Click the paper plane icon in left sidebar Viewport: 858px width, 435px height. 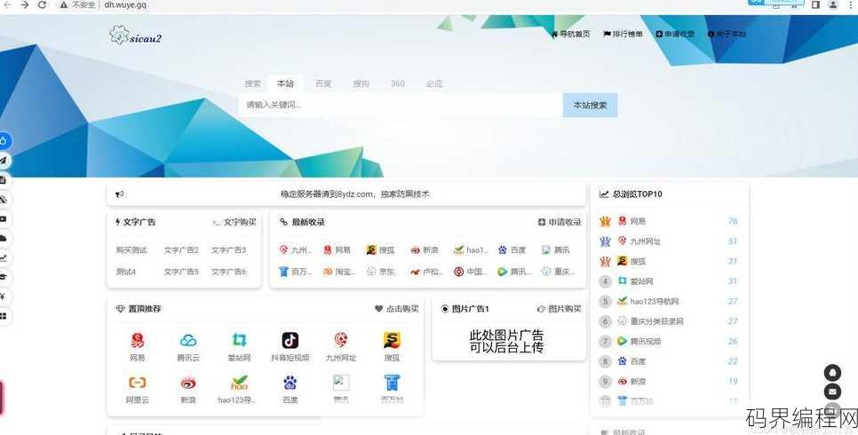4,161
